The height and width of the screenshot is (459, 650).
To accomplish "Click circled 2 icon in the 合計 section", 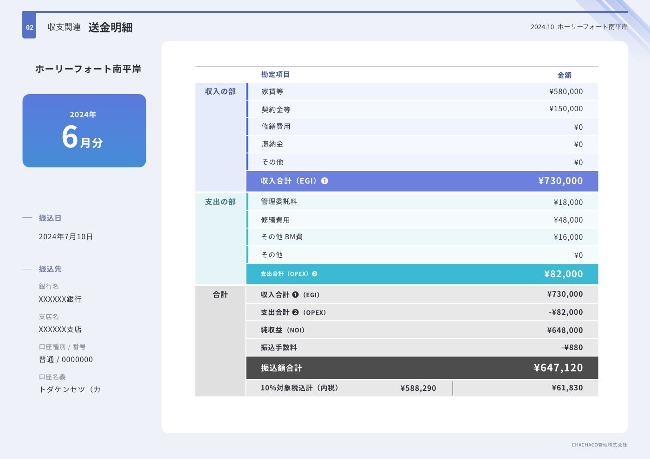I will click(295, 312).
